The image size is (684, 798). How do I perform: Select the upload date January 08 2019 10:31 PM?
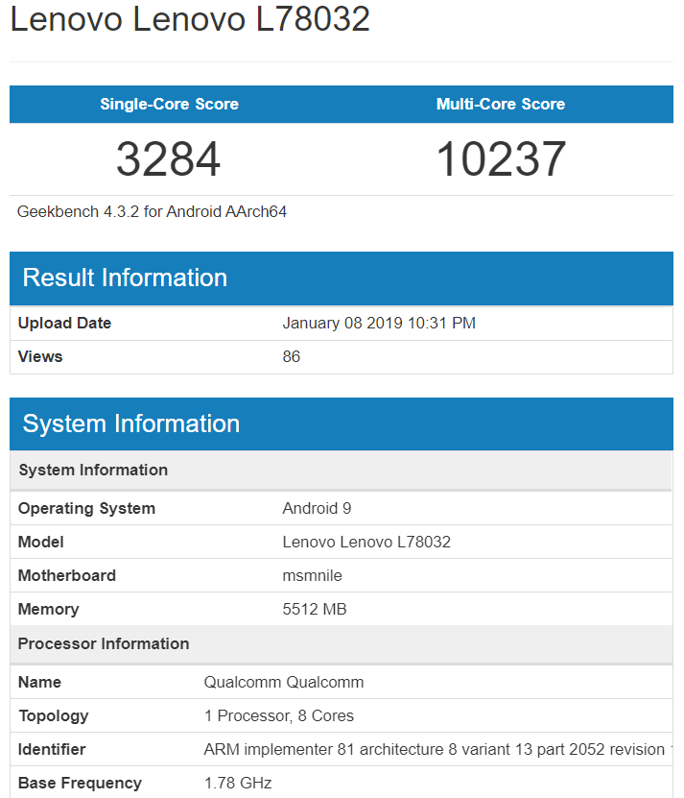coord(379,324)
